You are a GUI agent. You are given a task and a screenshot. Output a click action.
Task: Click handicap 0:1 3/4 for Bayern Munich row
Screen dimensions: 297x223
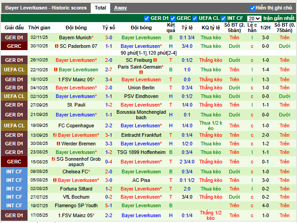coord(187,37)
